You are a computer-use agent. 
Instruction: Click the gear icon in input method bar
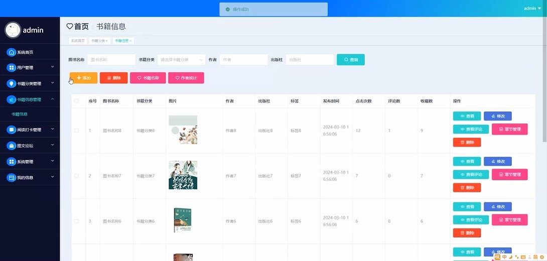(x=542, y=257)
